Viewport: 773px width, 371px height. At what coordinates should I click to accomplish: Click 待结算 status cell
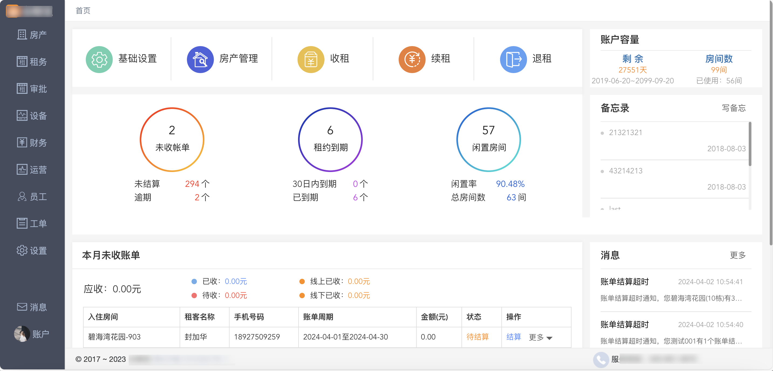(481, 337)
